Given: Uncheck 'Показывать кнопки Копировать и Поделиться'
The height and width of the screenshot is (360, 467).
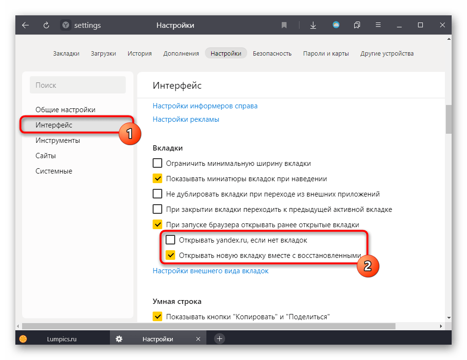Looking at the screenshot, I should point(157,316).
